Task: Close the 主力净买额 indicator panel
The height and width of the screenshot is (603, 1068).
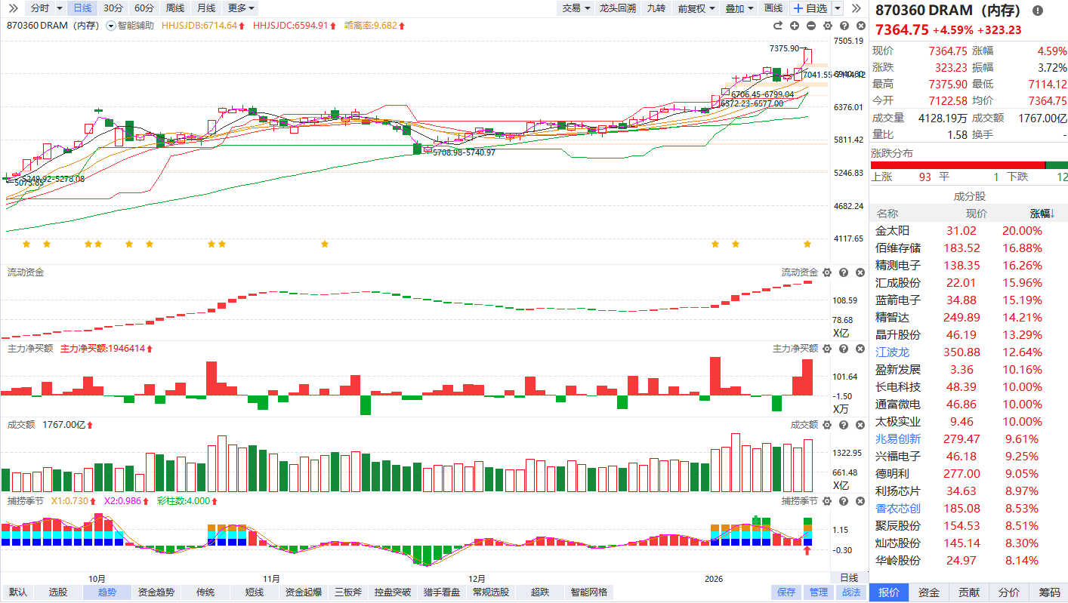Action: (860, 349)
